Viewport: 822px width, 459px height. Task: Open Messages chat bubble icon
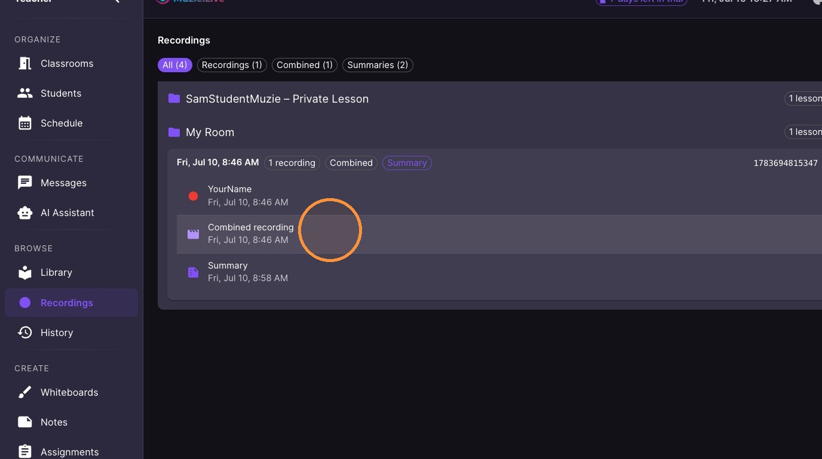click(25, 183)
